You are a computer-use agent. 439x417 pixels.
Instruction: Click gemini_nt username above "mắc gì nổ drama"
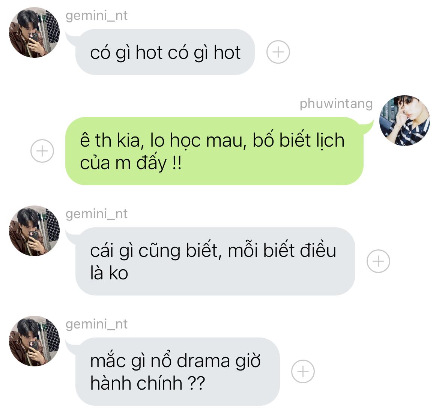point(96,324)
